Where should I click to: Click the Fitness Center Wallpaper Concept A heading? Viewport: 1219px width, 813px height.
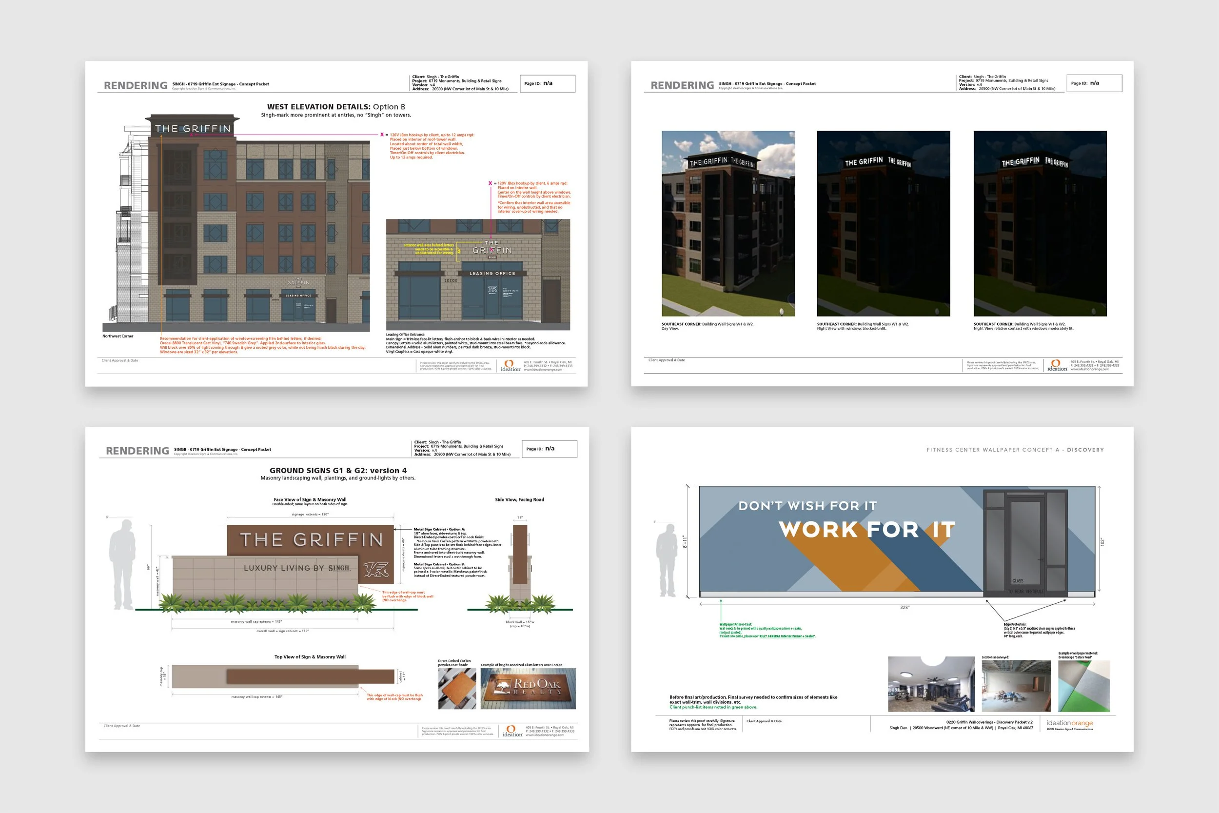click(x=1015, y=450)
